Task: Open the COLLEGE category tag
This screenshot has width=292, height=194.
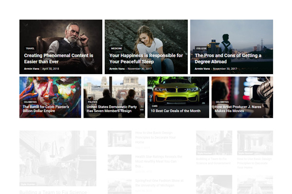Action: tap(201, 48)
